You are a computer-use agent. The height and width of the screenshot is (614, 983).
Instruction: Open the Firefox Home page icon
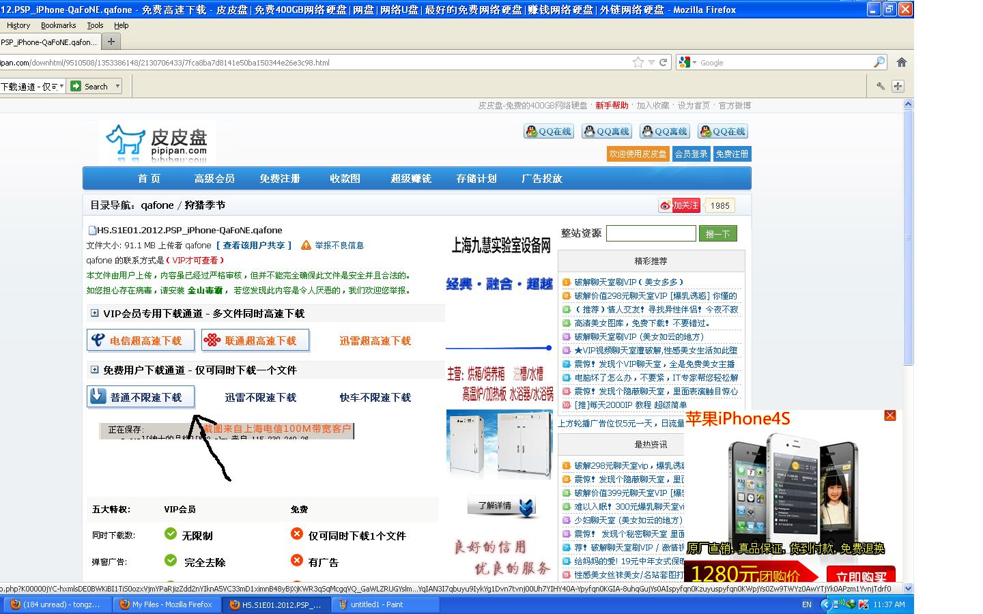901,62
